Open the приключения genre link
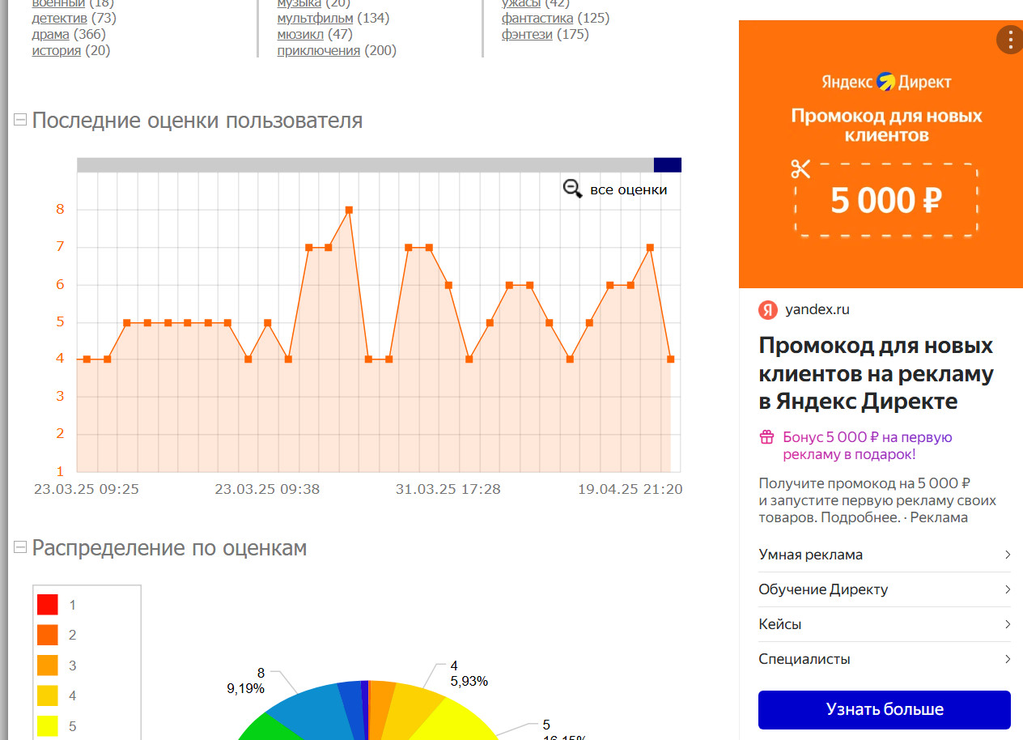This screenshot has height=740, width=1023. (x=318, y=50)
